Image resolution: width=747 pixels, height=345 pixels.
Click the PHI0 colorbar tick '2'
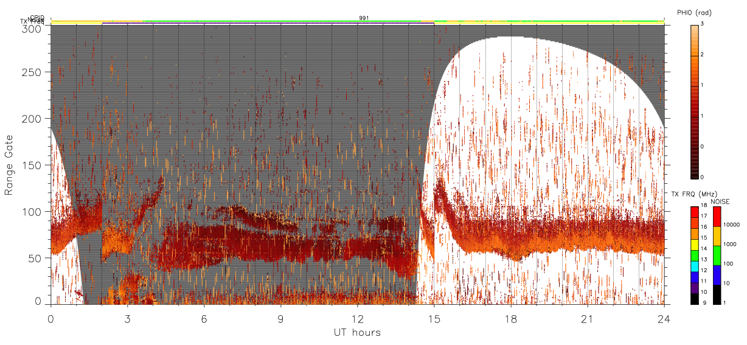(x=703, y=55)
